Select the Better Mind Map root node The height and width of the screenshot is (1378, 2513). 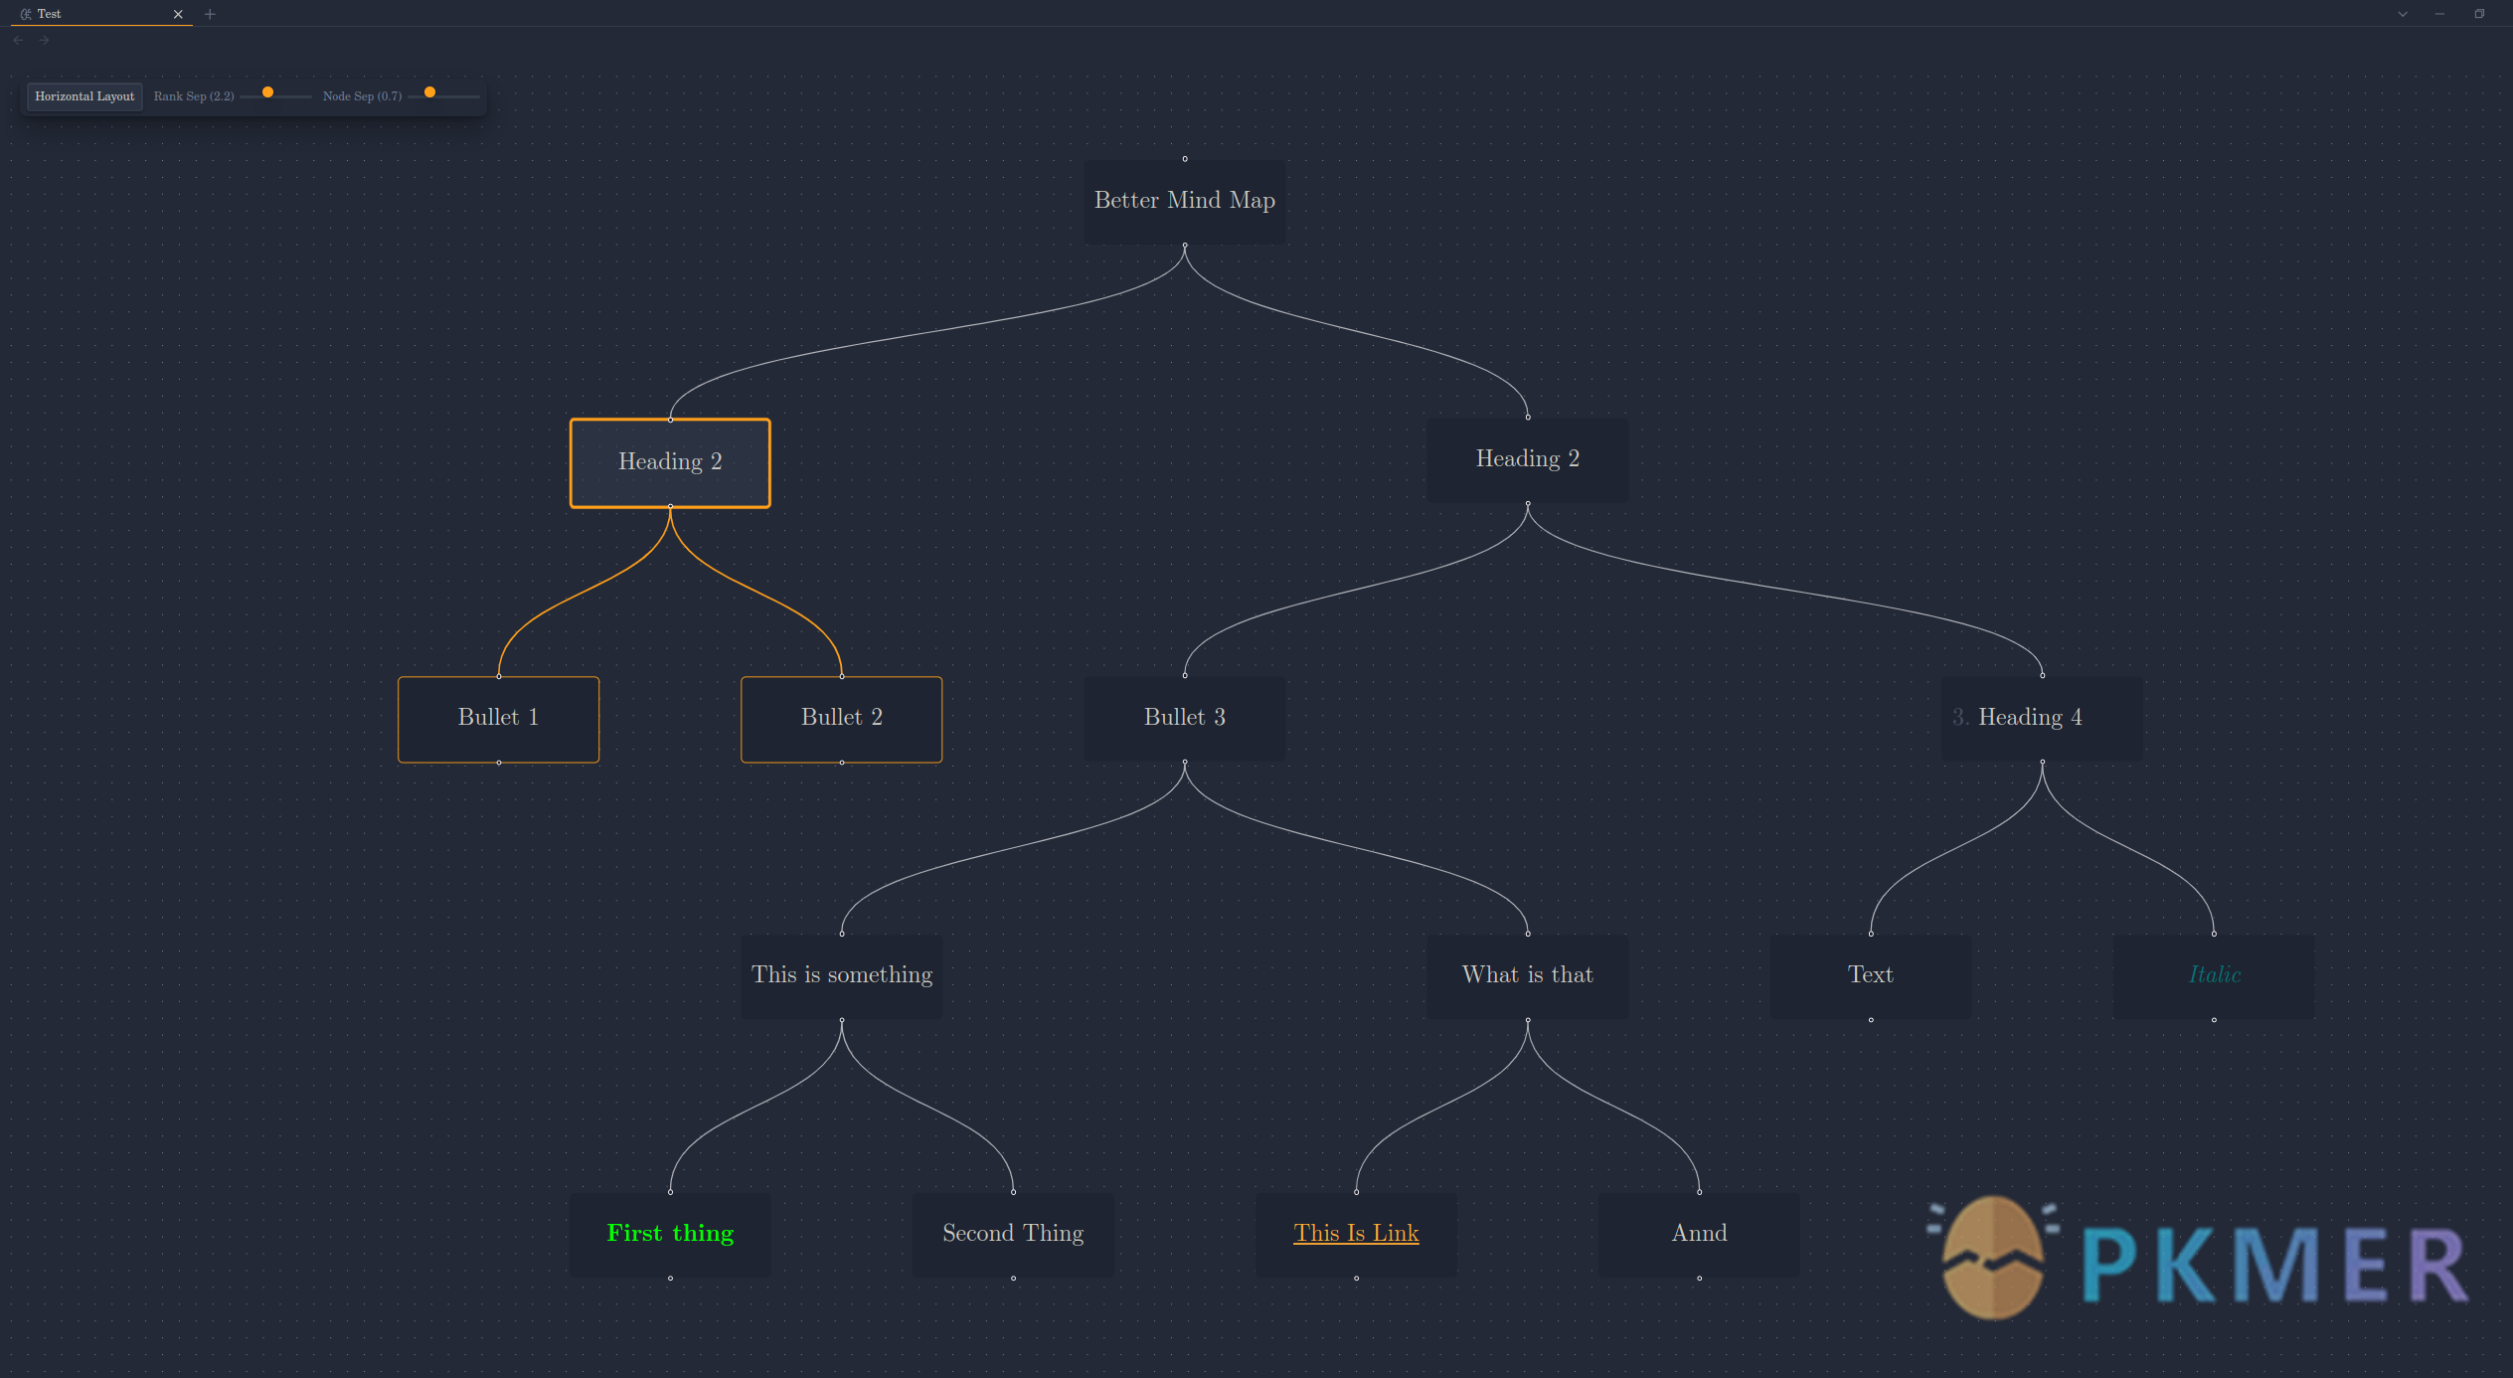1184,202
